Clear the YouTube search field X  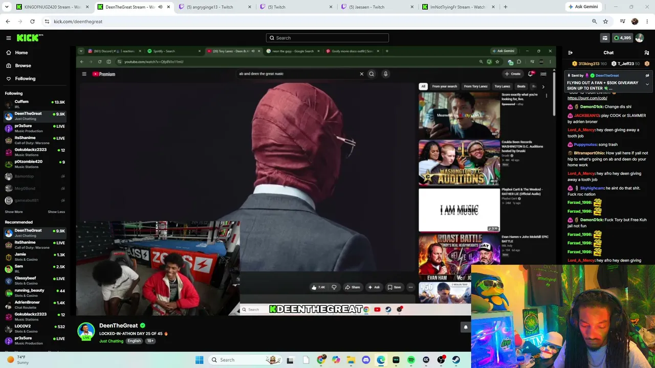[x=362, y=74]
